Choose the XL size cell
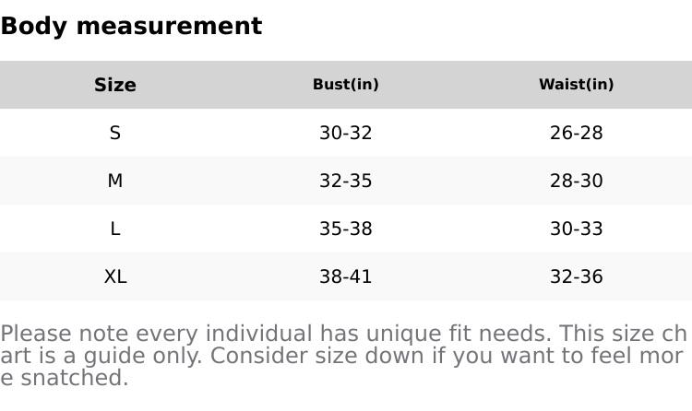692x411 pixels. click(115, 276)
